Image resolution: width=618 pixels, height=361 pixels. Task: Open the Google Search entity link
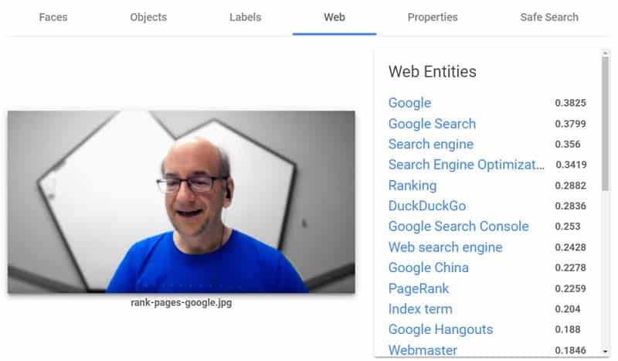432,124
